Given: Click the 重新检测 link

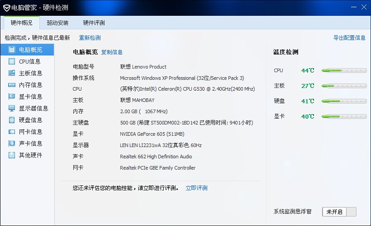Looking at the screenshot, I should coord(90,38).
